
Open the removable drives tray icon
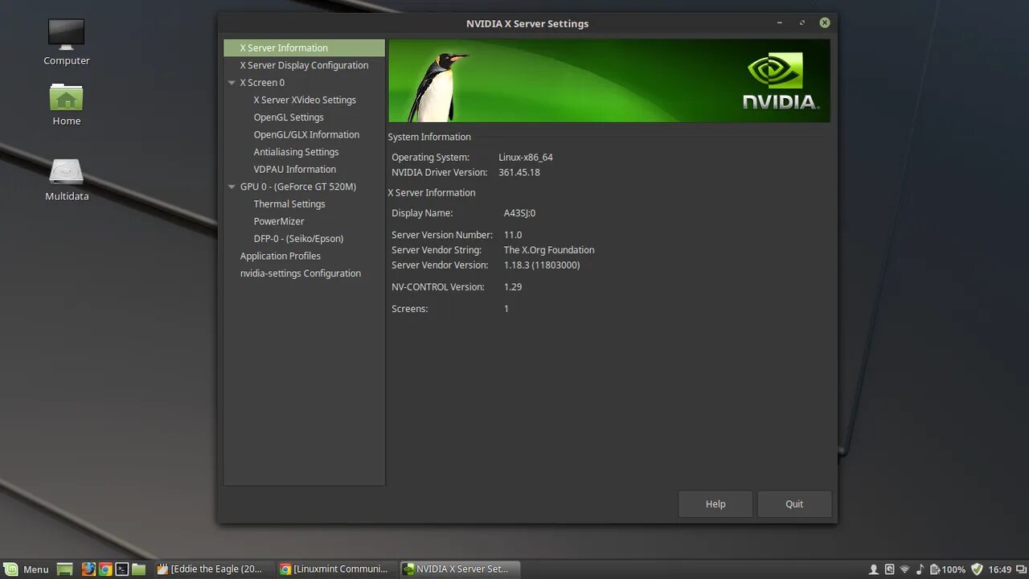point(889,569)
